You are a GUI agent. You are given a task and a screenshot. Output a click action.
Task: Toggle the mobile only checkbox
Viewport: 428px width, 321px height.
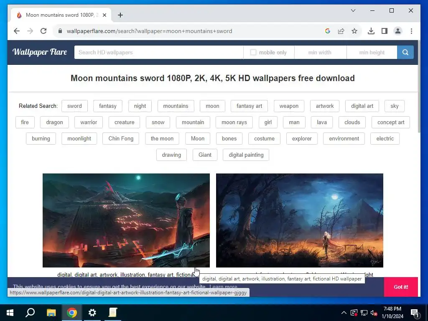[x=253, y=52]
